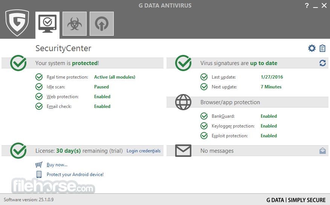Image resolution: width=330 pixels, height=205 pixels.
Task: Click the Exploit protection checkmark
Action: point(204,136)
